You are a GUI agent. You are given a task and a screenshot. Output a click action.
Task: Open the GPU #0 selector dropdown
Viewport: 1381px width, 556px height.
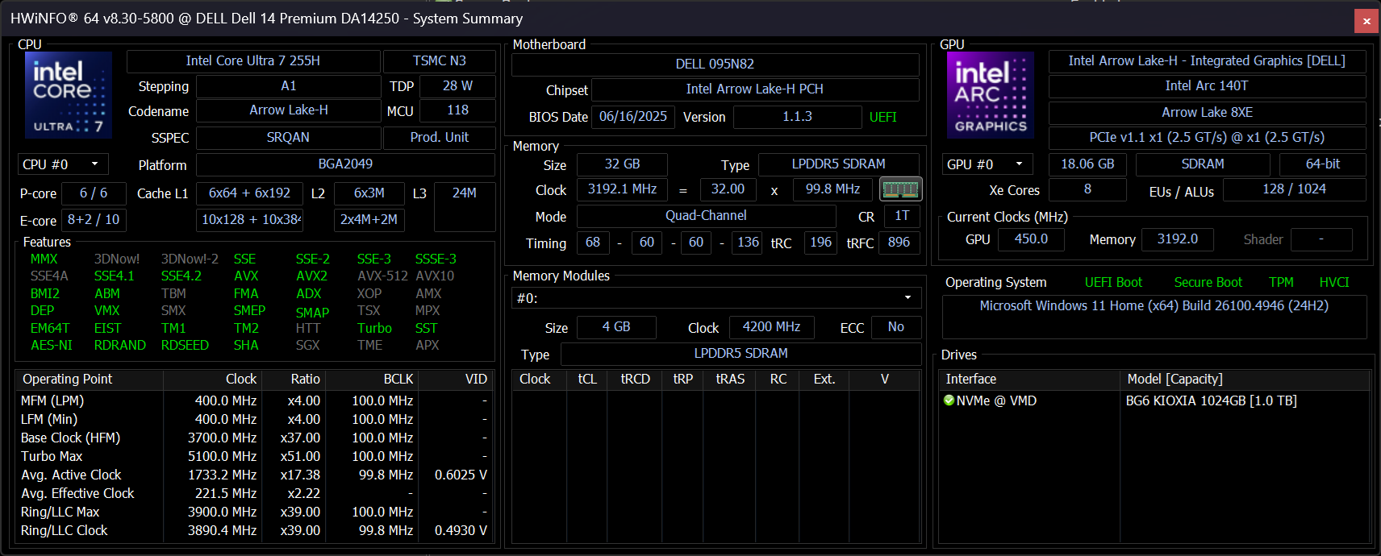pos(987,164)
